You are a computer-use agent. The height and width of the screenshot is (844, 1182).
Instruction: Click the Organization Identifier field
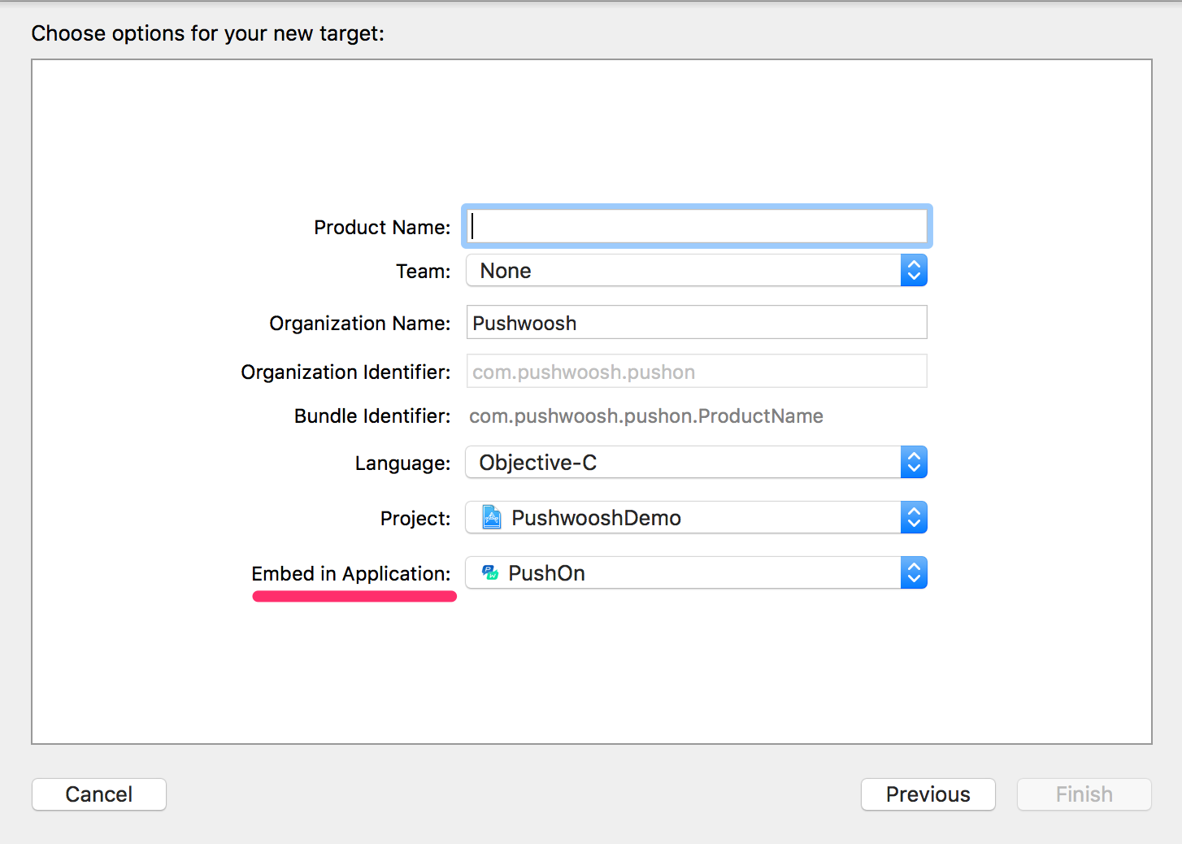[x=697, y=372]
